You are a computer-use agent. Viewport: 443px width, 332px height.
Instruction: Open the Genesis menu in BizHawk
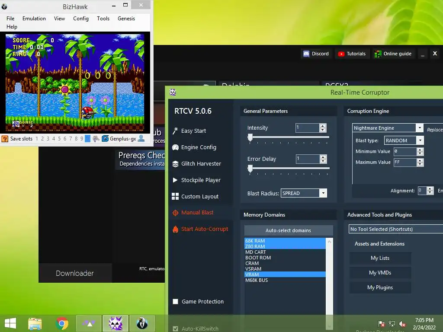click(126, 18)
